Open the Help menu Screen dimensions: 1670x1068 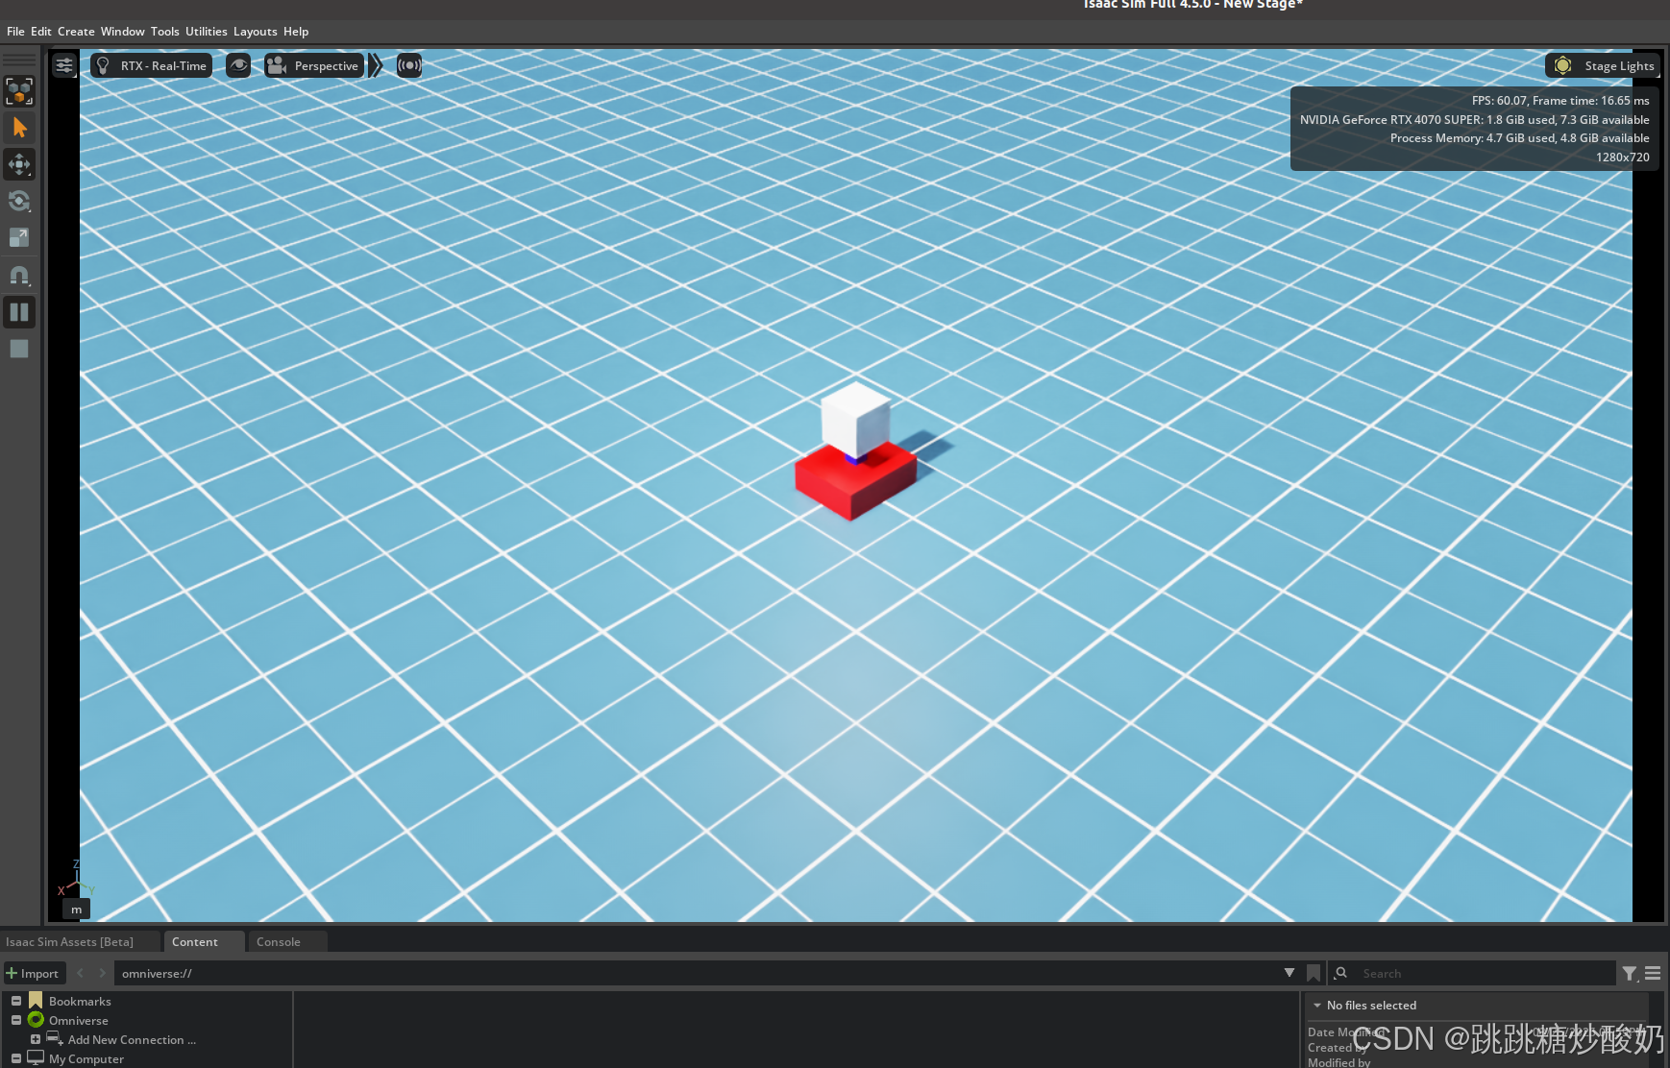pyautogui.click(x=296, y=32)
